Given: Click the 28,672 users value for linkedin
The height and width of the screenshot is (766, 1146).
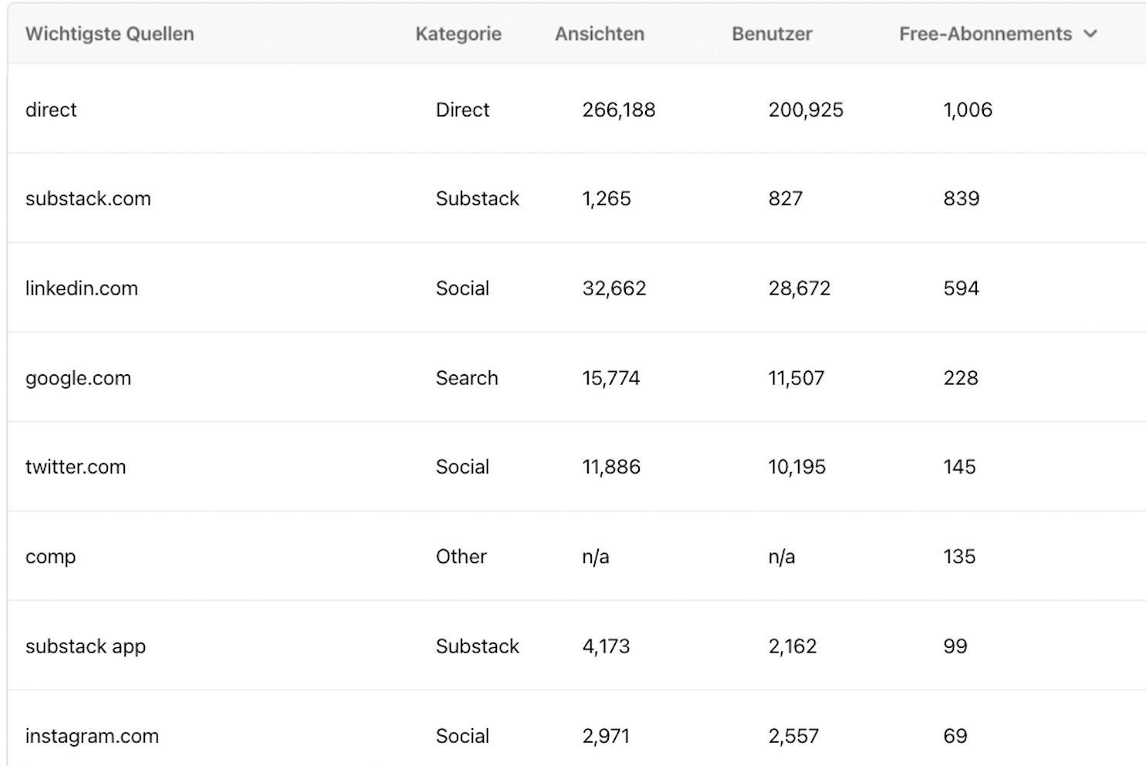Looking at the screenshot, I should tap(799, 288).
